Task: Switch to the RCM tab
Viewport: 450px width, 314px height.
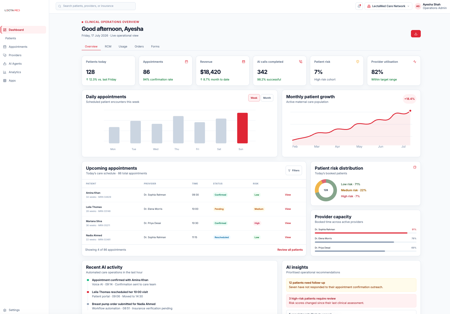Action: 108,47
